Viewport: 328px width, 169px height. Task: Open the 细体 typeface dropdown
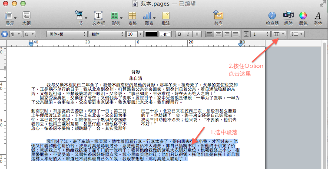107,34
